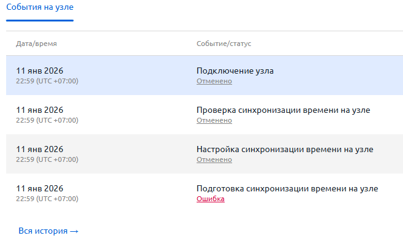Image resolution: width=403 pixels, height=249 pixels.
Task: Click the "Событие/статус" column header
Action: (x=224, y=44)
